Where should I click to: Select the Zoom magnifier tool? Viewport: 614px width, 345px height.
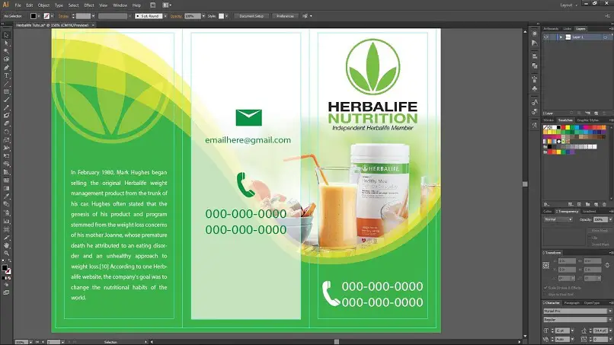(6, 254)
